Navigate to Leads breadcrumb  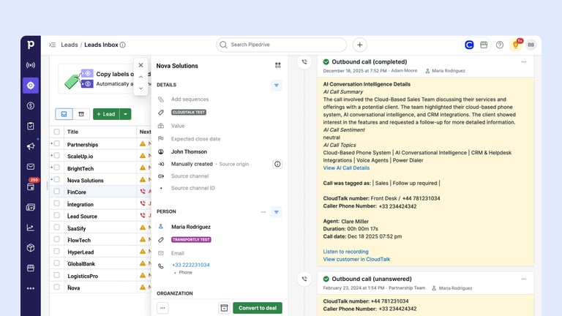70,45
